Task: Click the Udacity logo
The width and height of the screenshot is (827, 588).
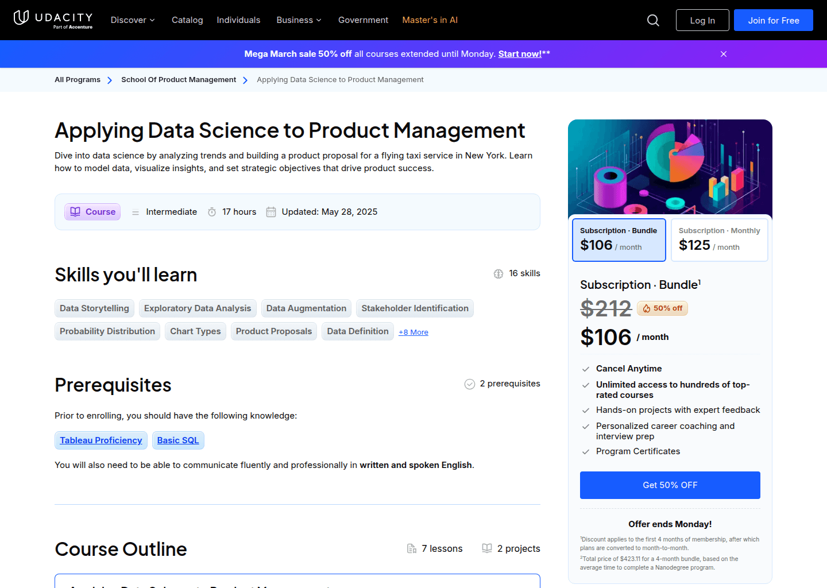Action: (53, 20)
